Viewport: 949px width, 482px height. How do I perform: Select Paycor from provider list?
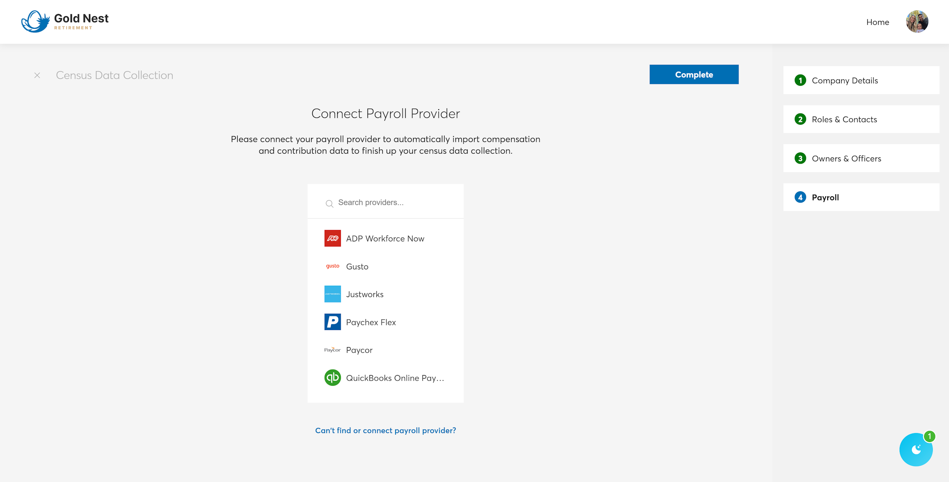(x=359, y=350)
